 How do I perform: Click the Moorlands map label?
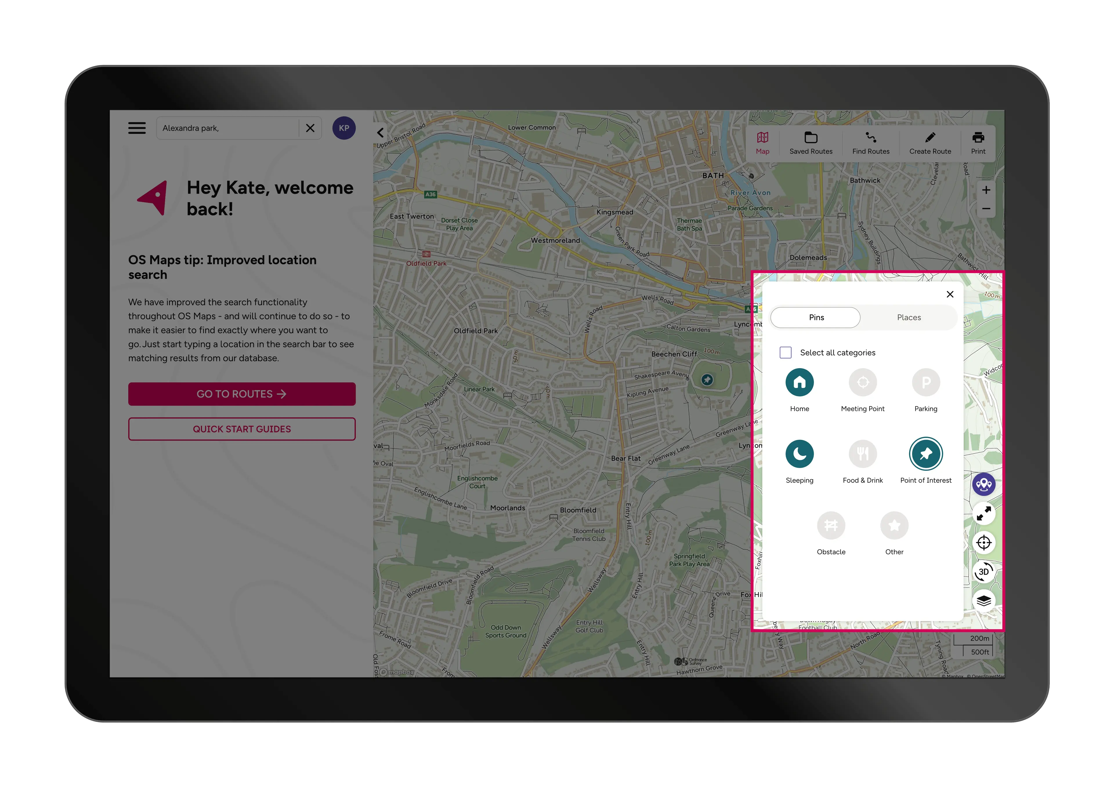pos(507,508)
